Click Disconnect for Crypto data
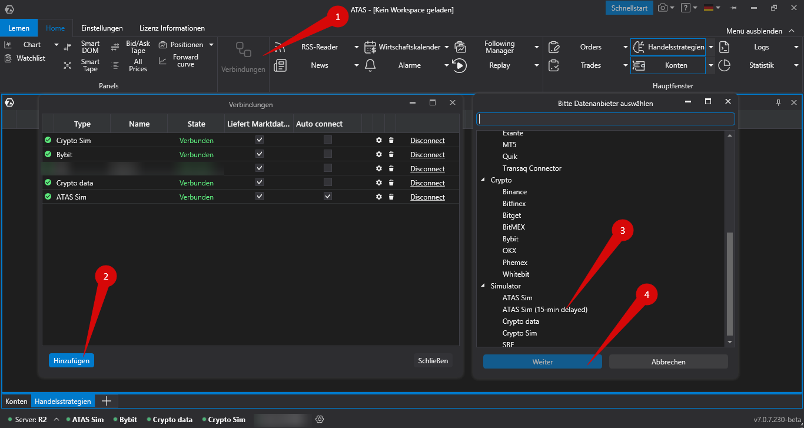The width and height of the screenshot is (804, 428). 427,183
